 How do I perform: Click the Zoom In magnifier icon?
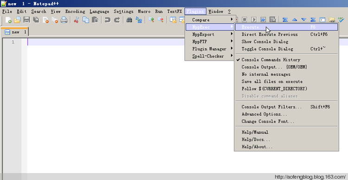pyautogui.click(x=151, y=20)
